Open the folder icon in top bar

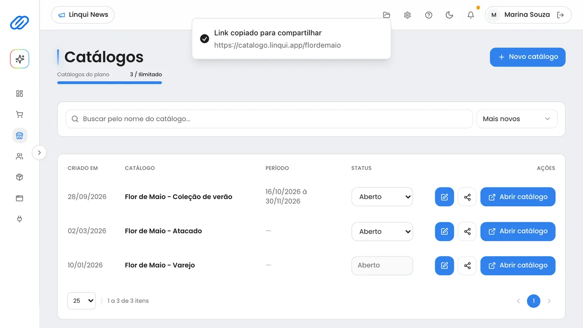tap(386, 15)
